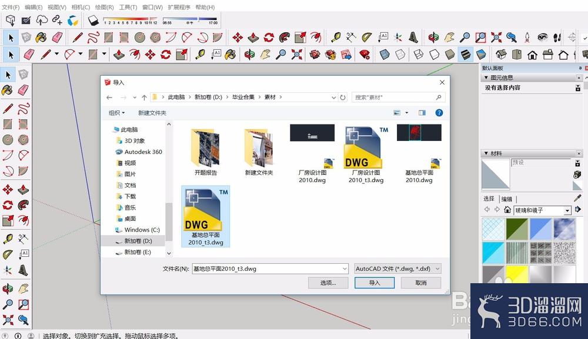588x339 pixels.
Task: Switch to the Front view
Action: (x=532, y=55)
